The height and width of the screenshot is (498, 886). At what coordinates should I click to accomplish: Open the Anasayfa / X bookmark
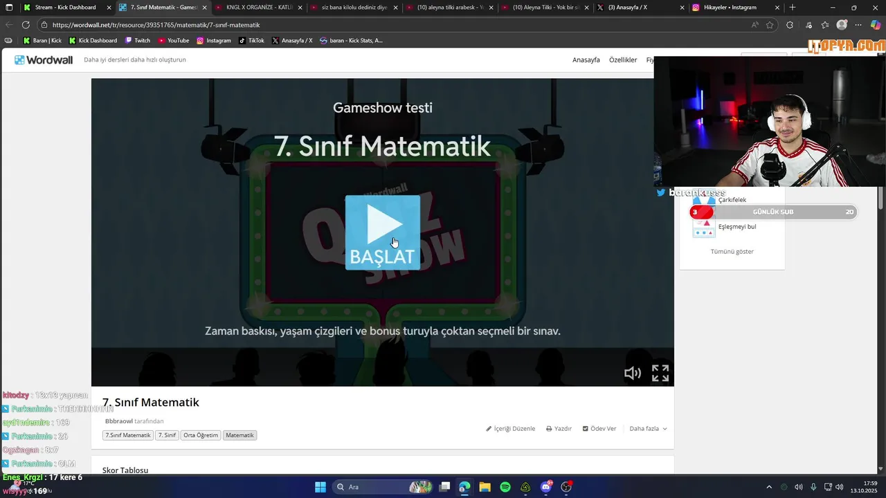(292, 41)
